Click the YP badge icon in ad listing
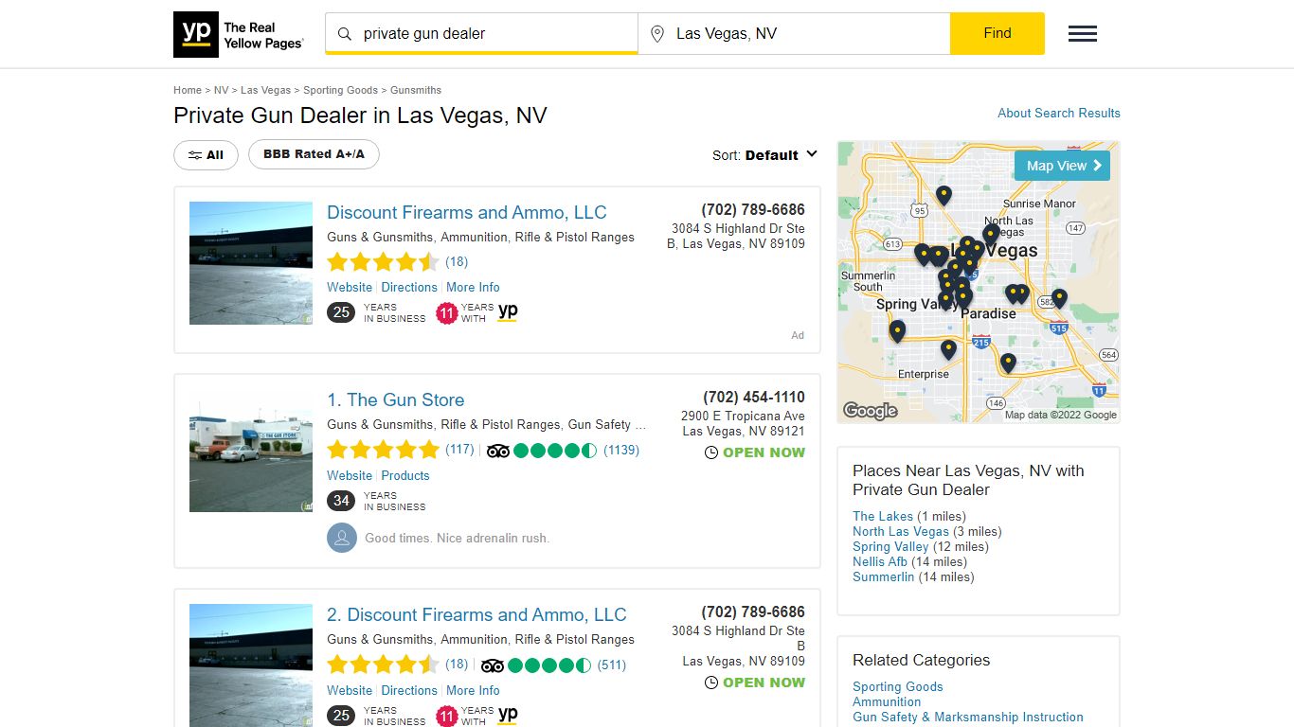 click(508, 312)
